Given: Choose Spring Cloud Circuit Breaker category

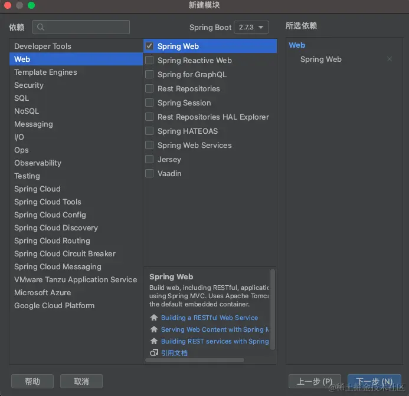Looking at the screenshot, I should pyautogui.click(x=76, y=254).
